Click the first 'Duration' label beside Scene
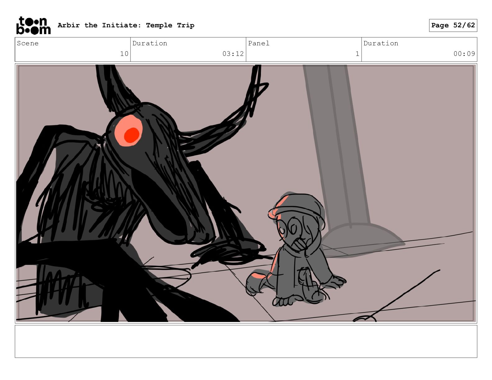The image size is (492, 380). (150, 43)
